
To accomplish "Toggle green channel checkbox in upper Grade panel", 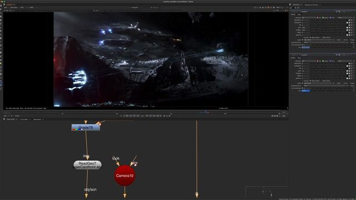I will pos(323,17).
